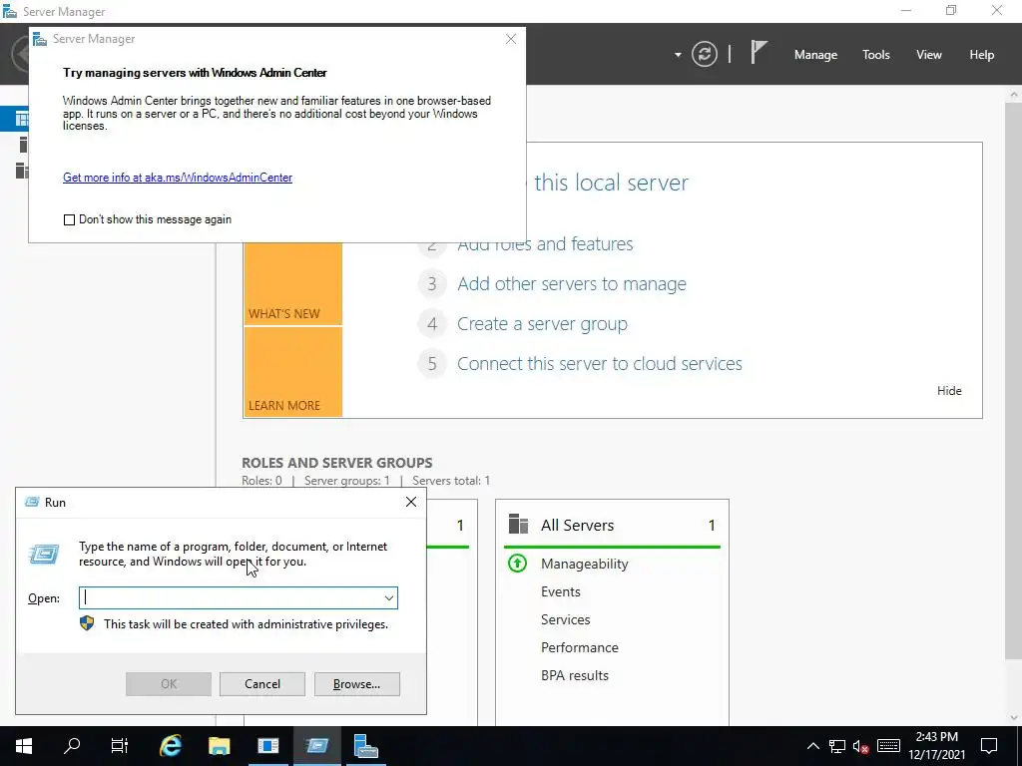This screenshot has width=1022, height=766.
Task: Choose Connect this server to cloud services
Action: [x=600, y=363]
